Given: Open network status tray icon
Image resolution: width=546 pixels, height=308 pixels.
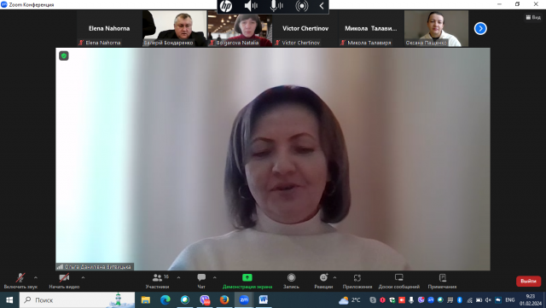Looking at the screenshot, I should tap(469, 300).
